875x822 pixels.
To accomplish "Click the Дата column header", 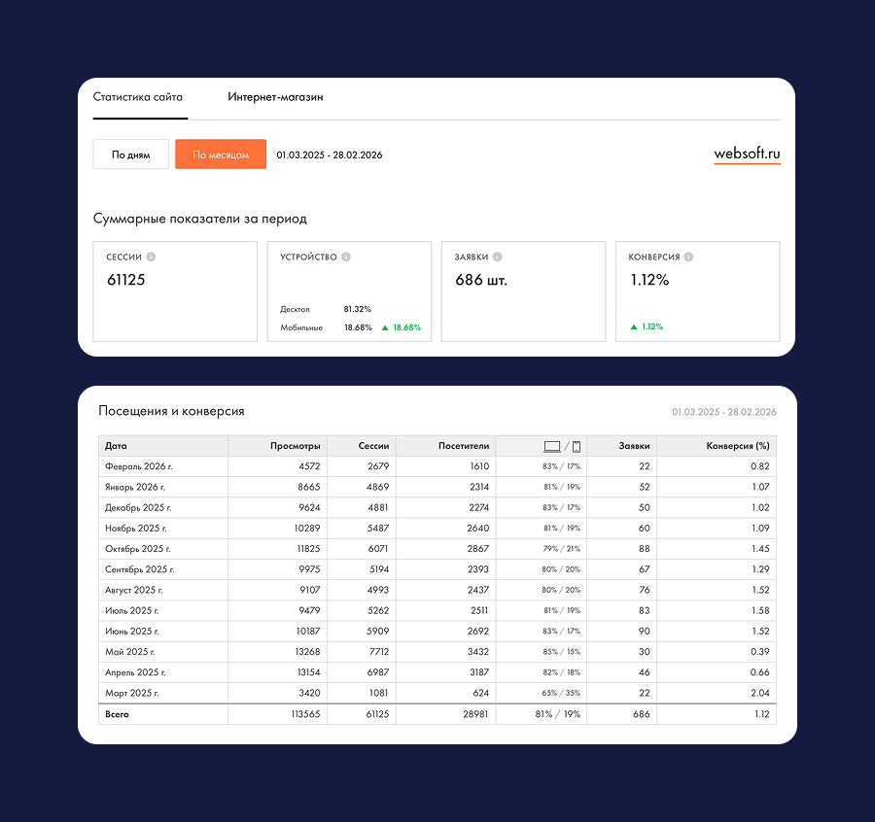I will [x=116, y=446].
